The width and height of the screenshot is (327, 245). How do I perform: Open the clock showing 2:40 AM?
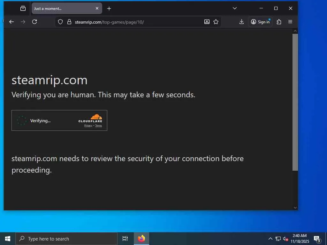coord(300,239)
